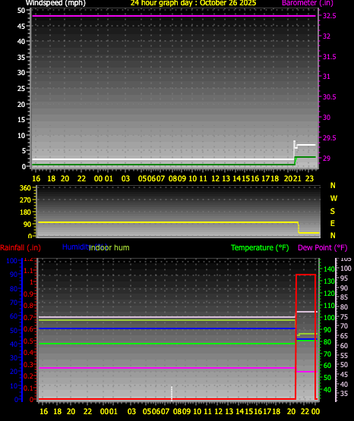
Task: Click the magenta barometer line in the top graph
Action: tap(174, 16)
